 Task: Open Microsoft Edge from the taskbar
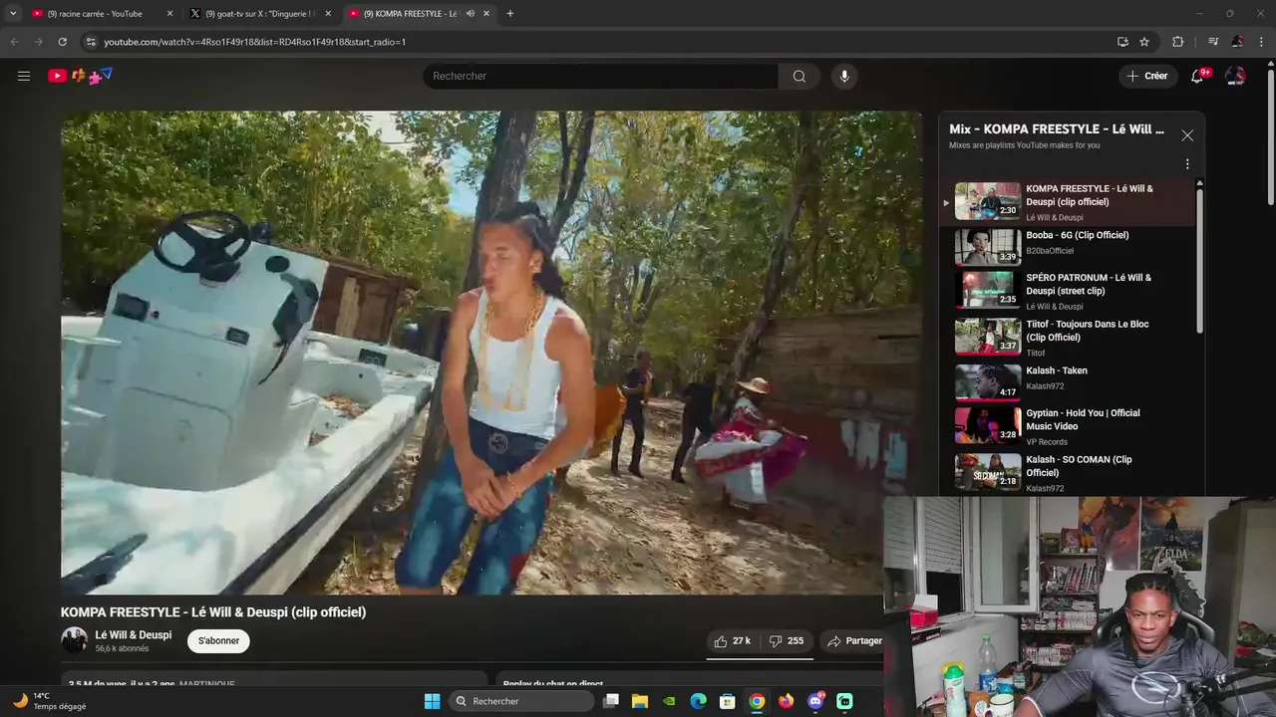[699, 701]
